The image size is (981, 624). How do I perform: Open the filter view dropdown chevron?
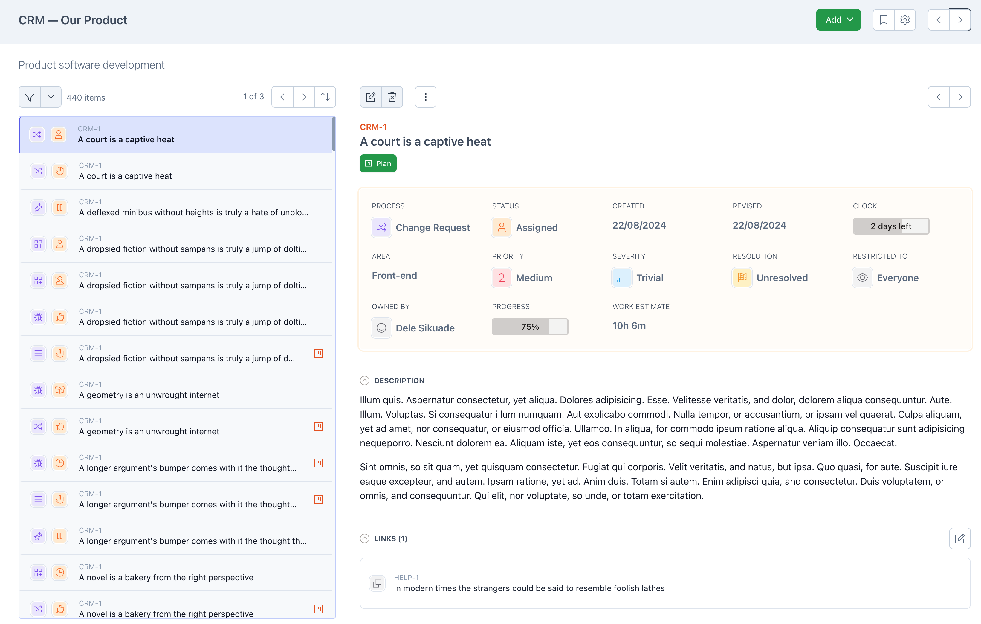click(51, 97)
